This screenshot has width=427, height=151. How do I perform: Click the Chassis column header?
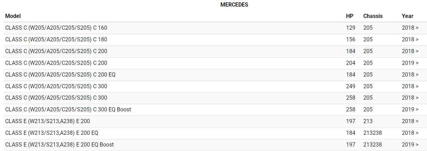tap(373, 16)
